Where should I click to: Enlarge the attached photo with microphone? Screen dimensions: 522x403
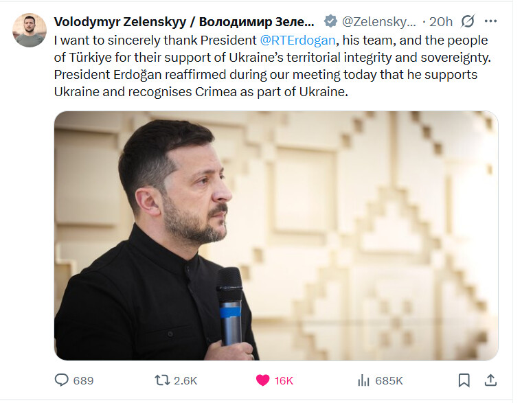(276, 235)
